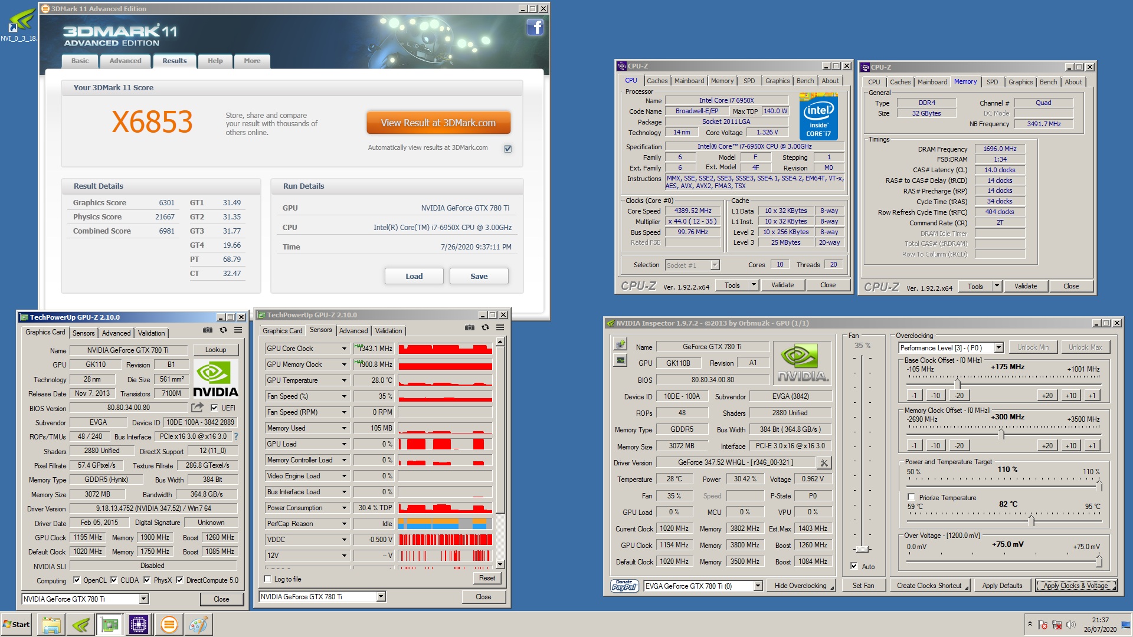Open EVGA GeForce GTX 780 Ti GPU dropdown
Screen dimensions: 1133x637
click(758, 586)
